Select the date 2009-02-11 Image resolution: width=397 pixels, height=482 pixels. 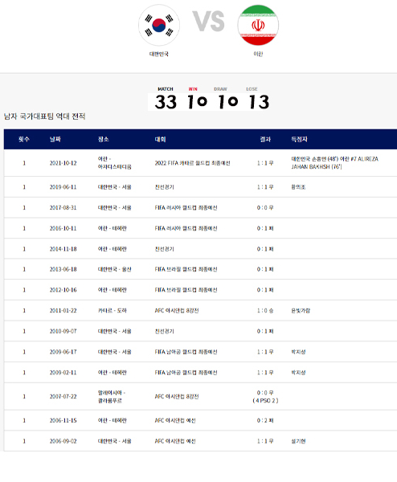(x=63, y=373)
